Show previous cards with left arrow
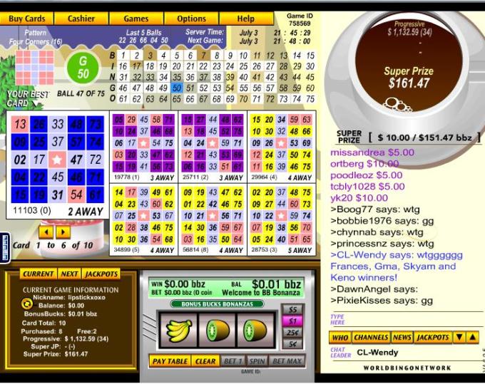485x384 pixels. pyautogui.click(x=46, y=232)
